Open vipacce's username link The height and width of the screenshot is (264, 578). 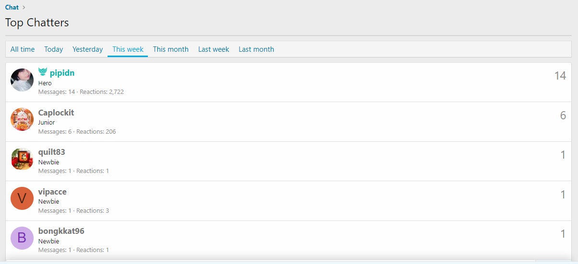pos(52,192)
